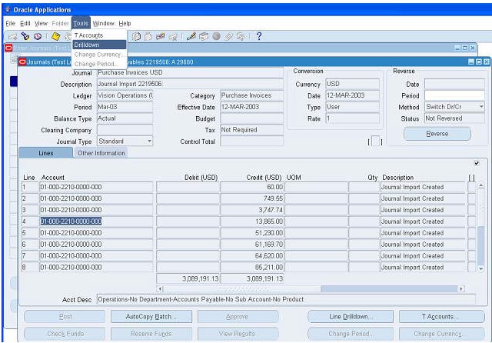The image size is (492, 343).
Task: Click the Find flashlight toolbar icon
Action: coord(25,36)
